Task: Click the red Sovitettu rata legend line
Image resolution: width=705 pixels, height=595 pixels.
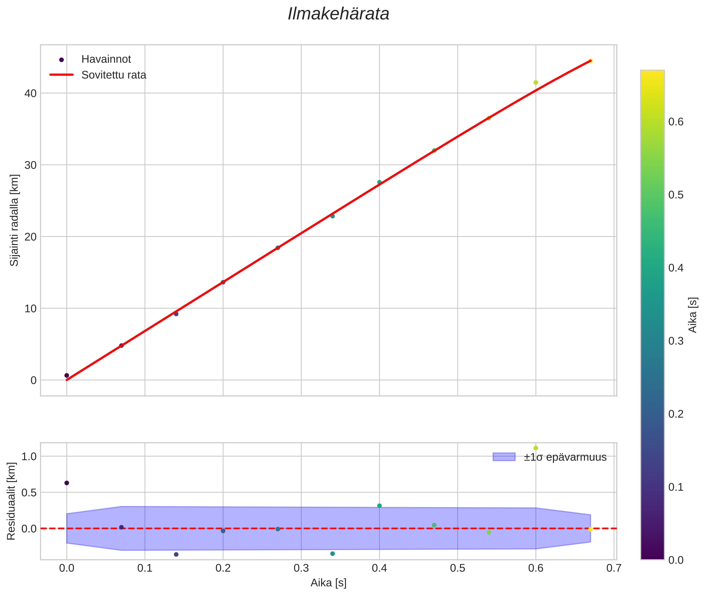Action: (x=61, y=75)
